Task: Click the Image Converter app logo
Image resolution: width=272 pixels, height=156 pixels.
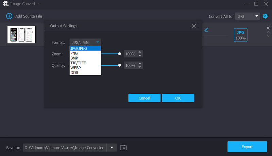Action: point(5,4)
